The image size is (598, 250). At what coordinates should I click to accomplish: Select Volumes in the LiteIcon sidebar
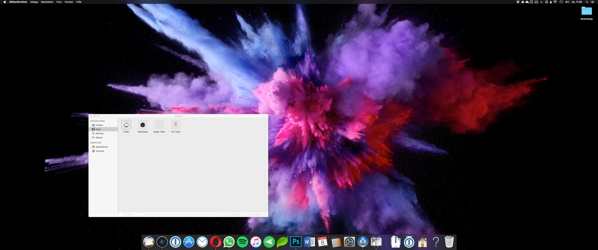[x=103, y=151]
